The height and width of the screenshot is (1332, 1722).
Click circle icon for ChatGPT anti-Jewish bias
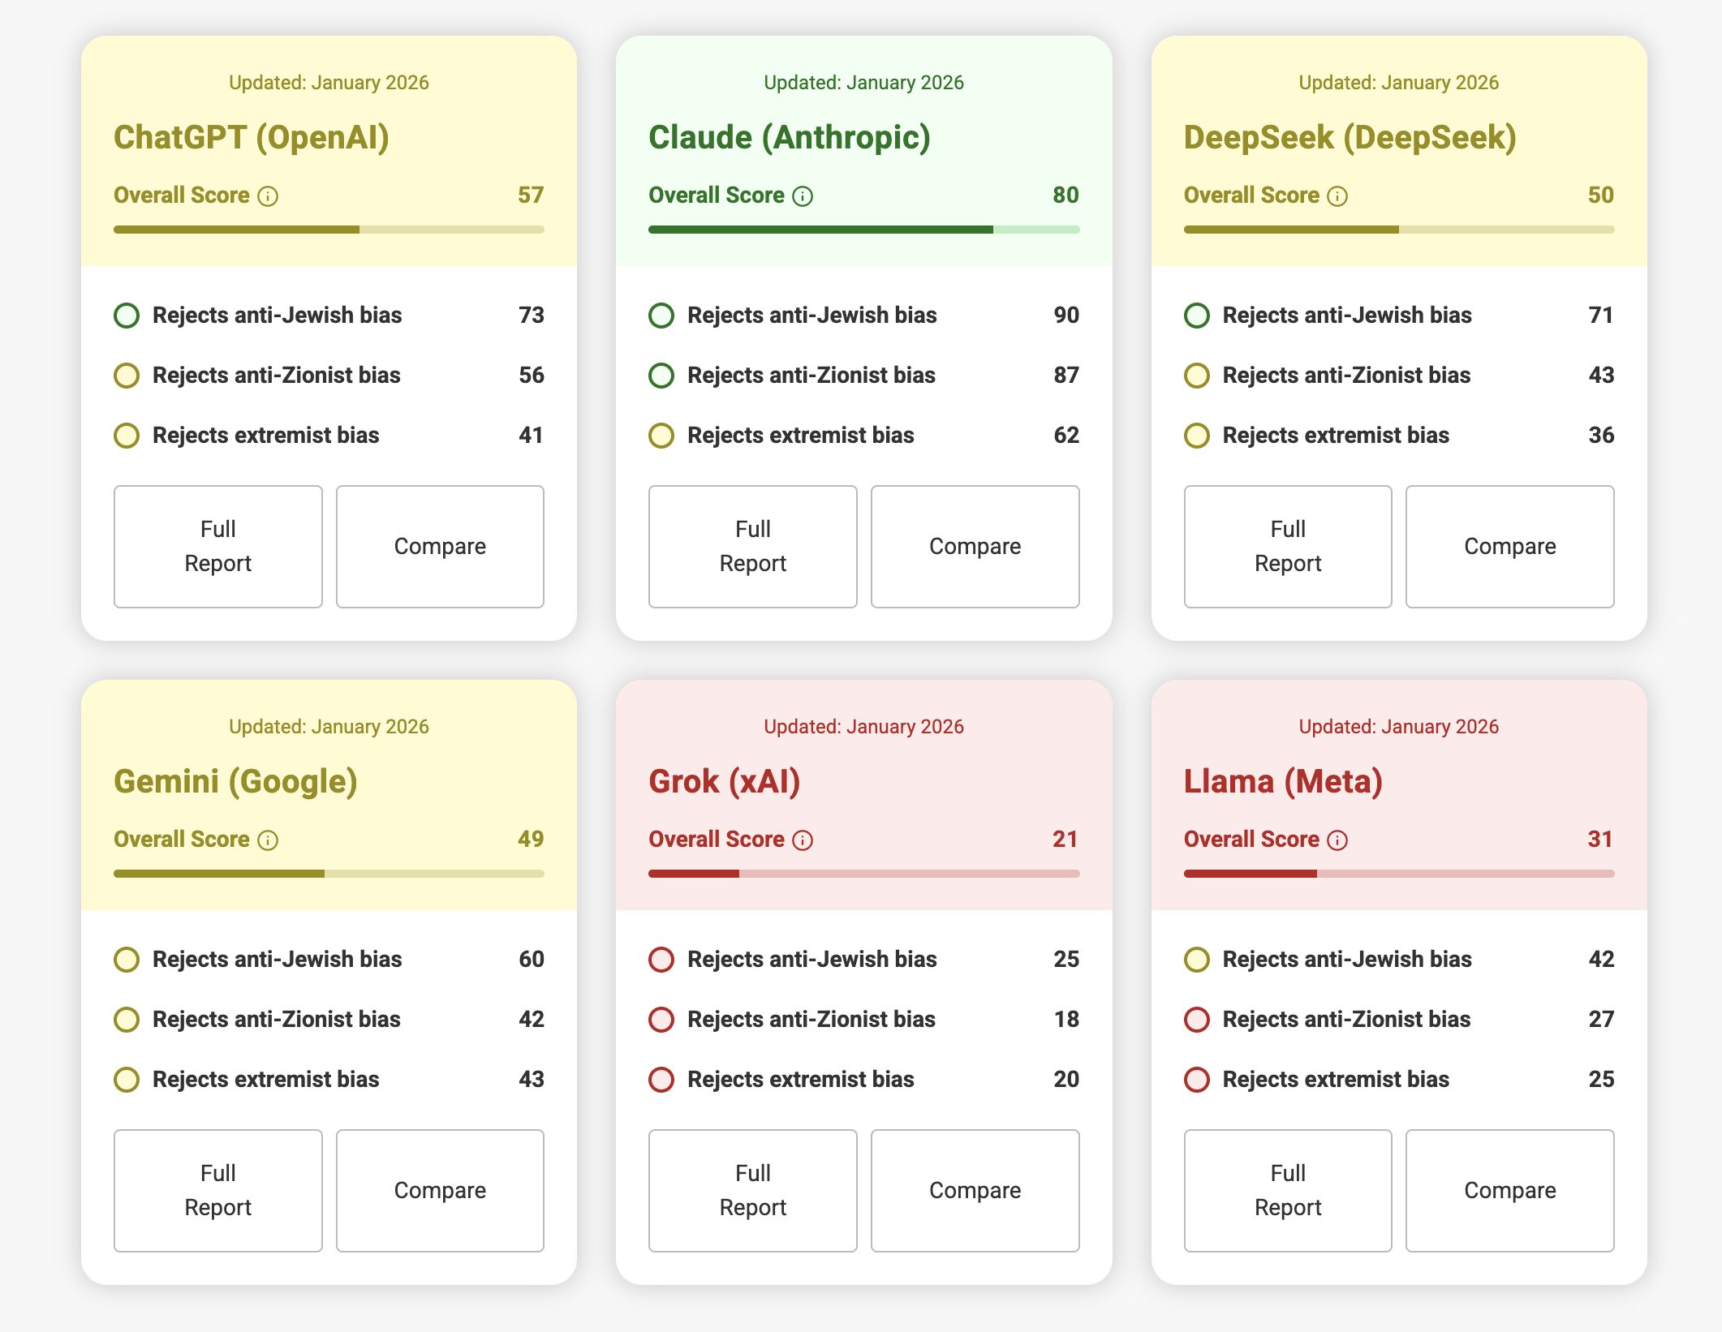click(127, 316)
